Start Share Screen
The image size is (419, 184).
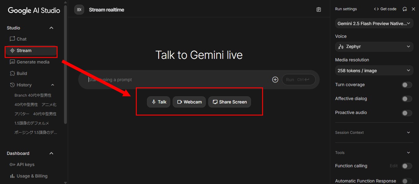tap(229, 102)
